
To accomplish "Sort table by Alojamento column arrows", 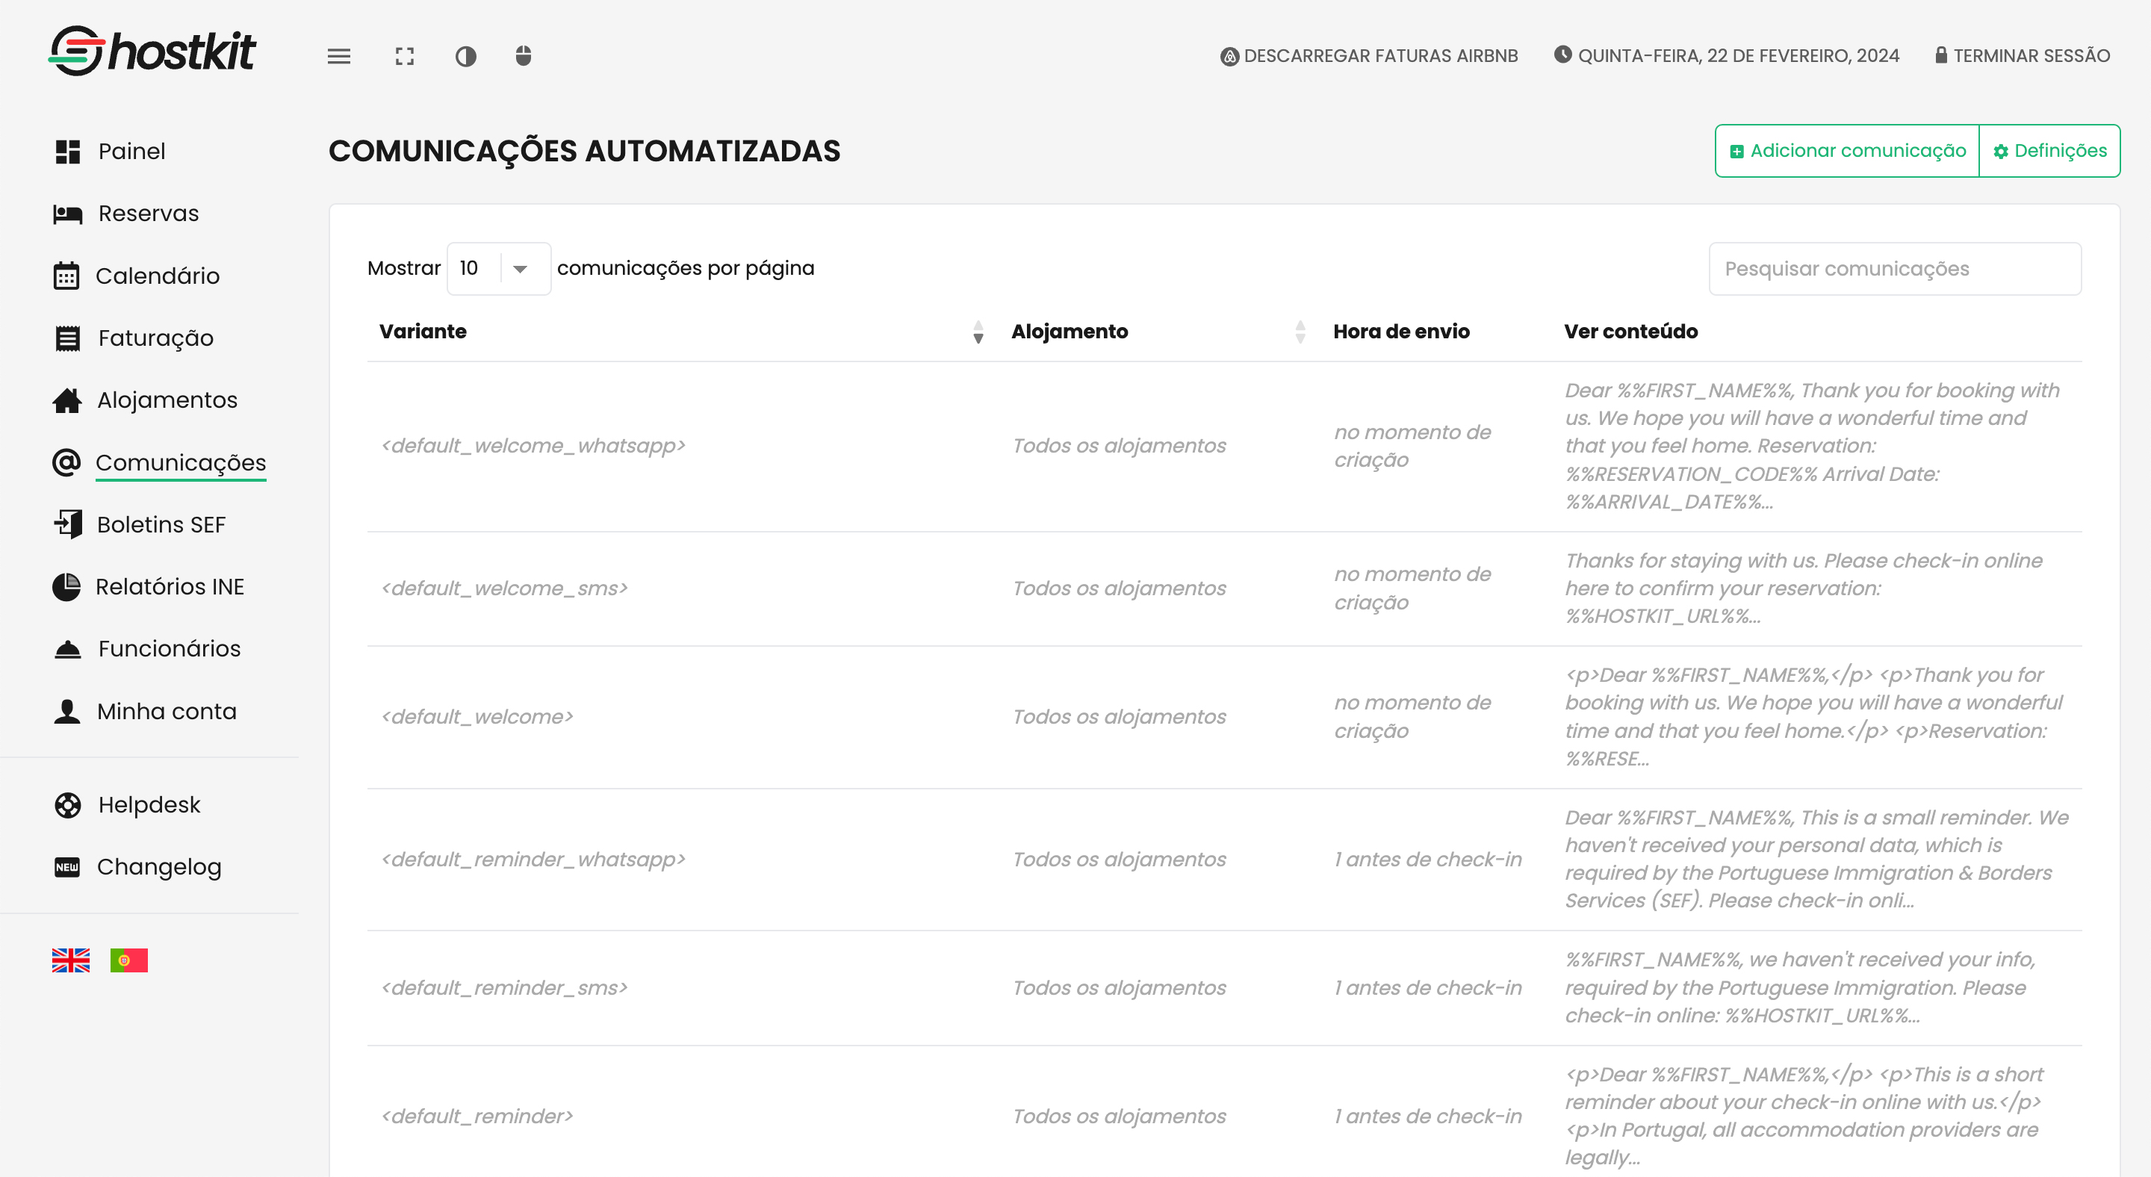I will click(x=1300, y=332).
